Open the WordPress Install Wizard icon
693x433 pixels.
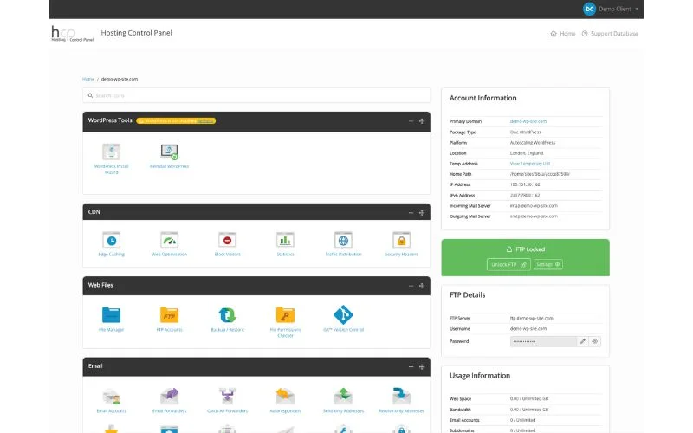112,152
